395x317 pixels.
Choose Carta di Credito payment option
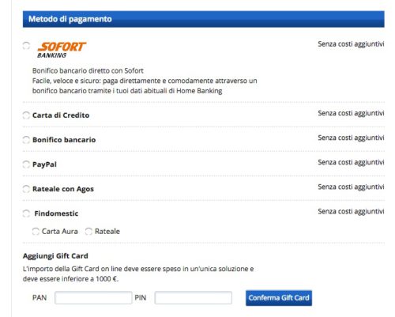tap(26, 115)
